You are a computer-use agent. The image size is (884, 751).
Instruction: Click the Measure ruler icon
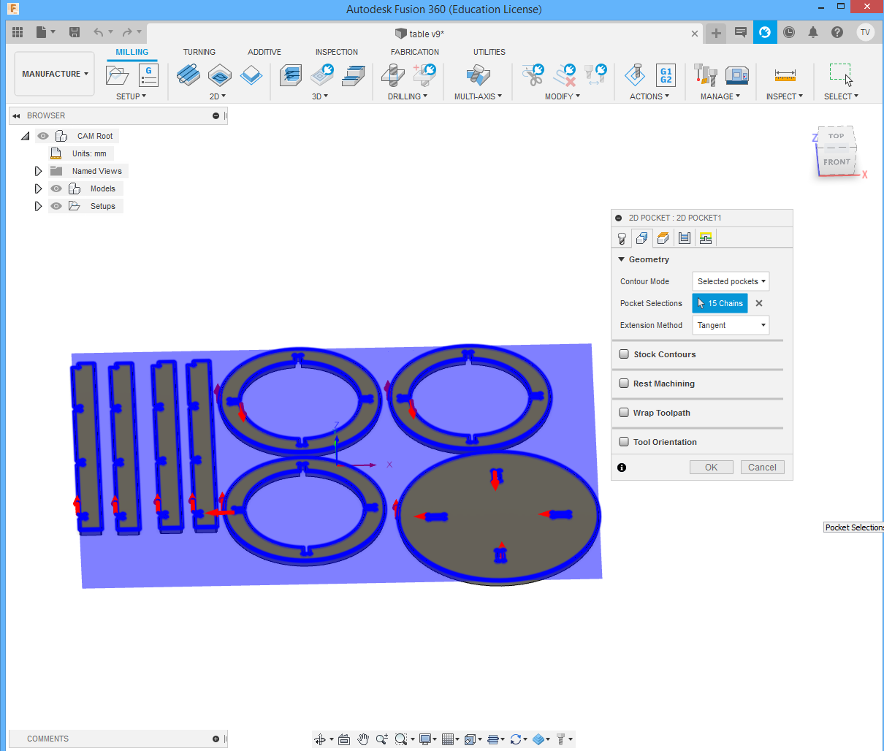pos(785,75)
